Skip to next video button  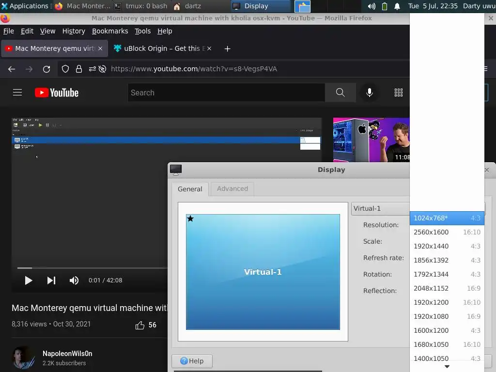(x=51, y=280)
